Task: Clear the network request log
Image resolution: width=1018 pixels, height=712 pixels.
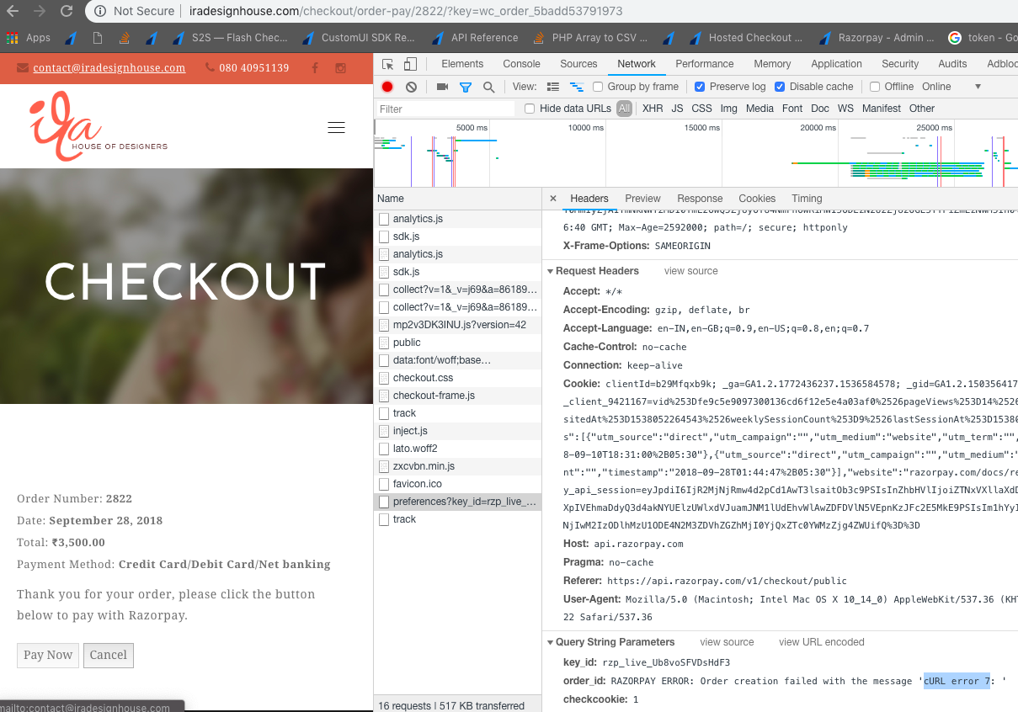Action: (x=410, y=86)
